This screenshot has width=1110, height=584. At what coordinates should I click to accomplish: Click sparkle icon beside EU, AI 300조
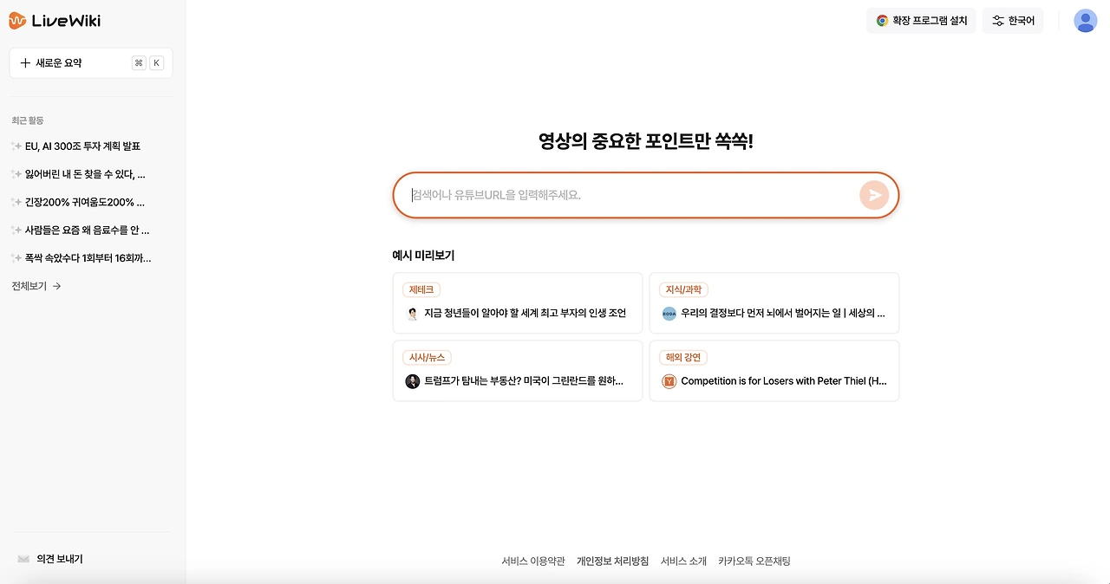pyautogui.click(x=16, y=146)
